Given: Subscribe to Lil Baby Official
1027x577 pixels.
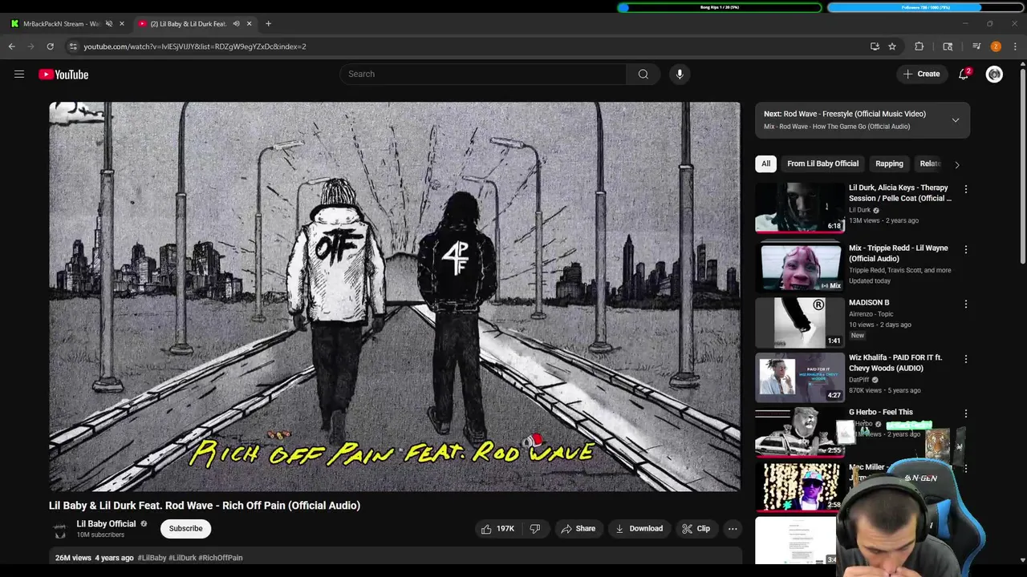Looking at the screenshot, I should click(185, 529).
